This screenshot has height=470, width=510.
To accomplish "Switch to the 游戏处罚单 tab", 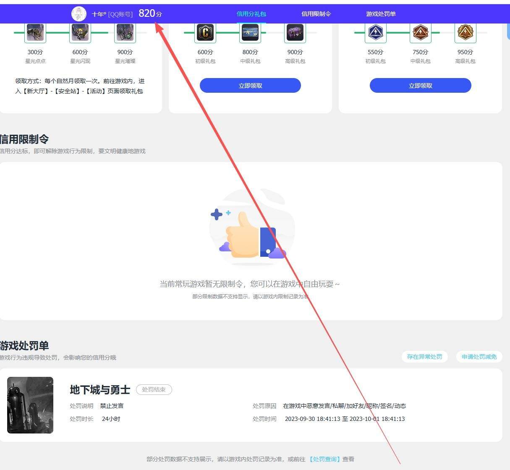I will (381, 14).
